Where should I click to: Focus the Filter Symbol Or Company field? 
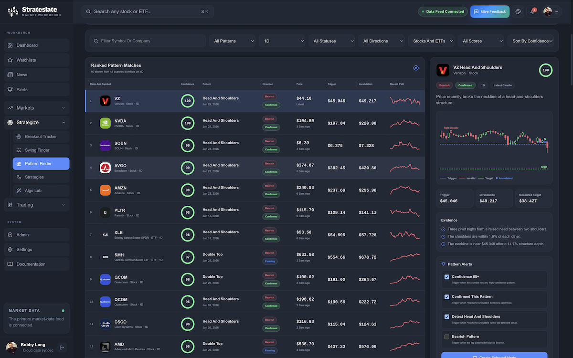[x=148, y=41]
